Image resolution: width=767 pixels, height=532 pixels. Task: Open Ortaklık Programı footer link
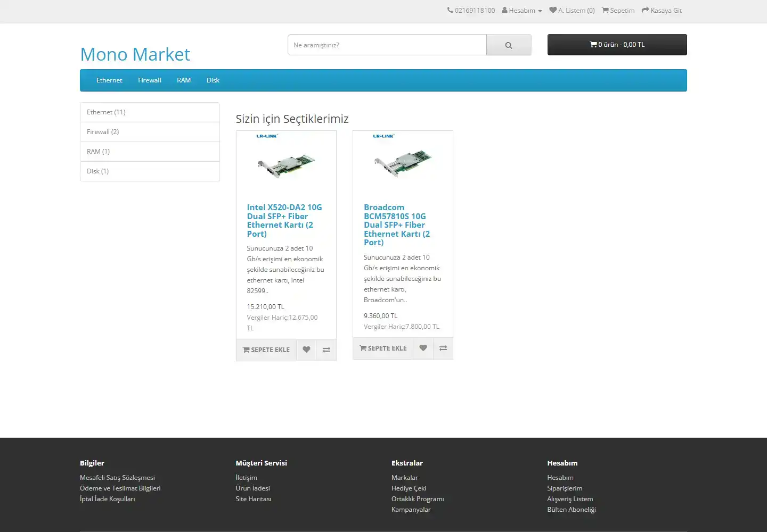[418, 499]
